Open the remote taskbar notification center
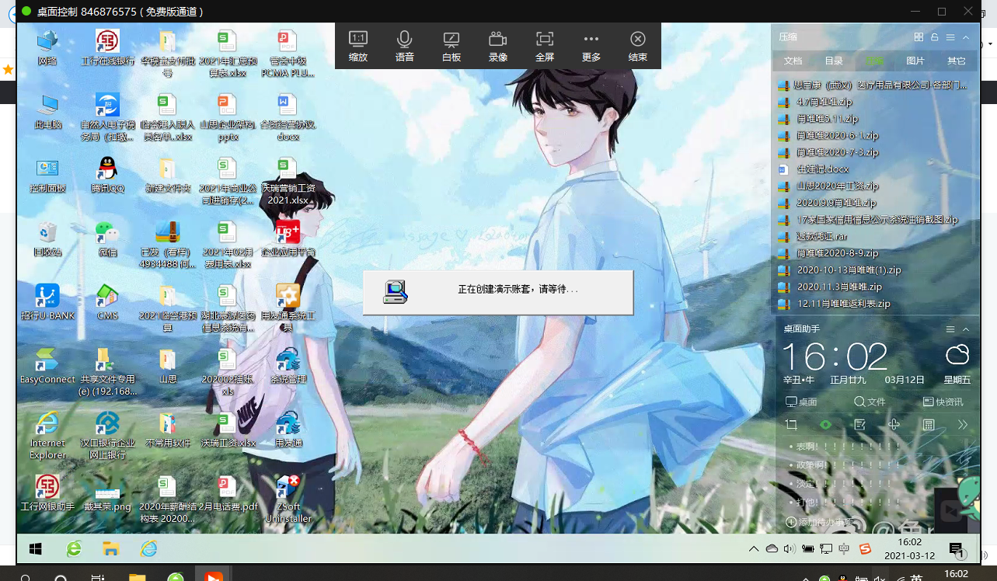This screenshot has height=581, width=997. (x=957, y=551)
